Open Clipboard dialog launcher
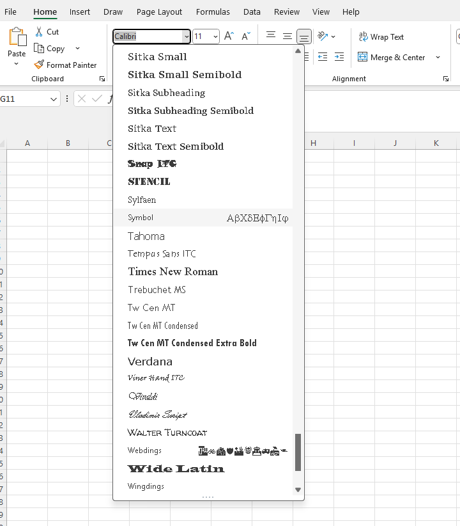This screenshot has width=460, height=526. pyautogui.click(x=102, y=79)
